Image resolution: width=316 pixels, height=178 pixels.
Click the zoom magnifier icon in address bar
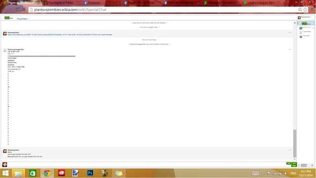pos(300,10)
